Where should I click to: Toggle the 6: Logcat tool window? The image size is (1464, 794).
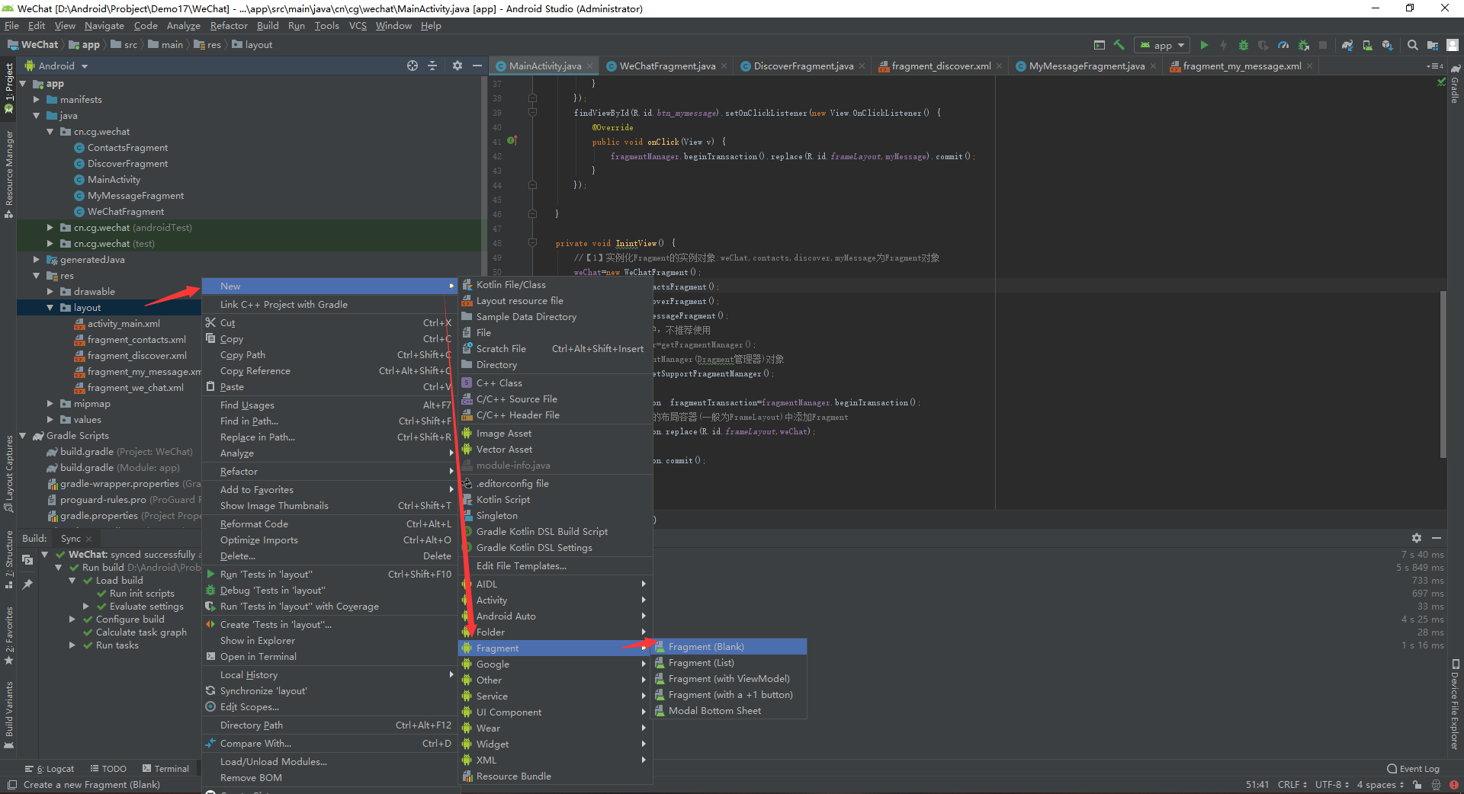50,769
